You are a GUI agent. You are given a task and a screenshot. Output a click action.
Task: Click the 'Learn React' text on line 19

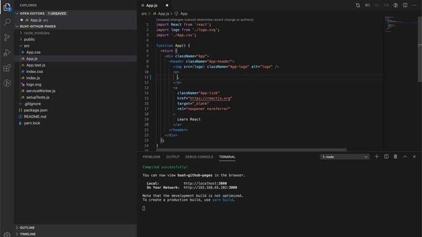(x=189, y=119)
